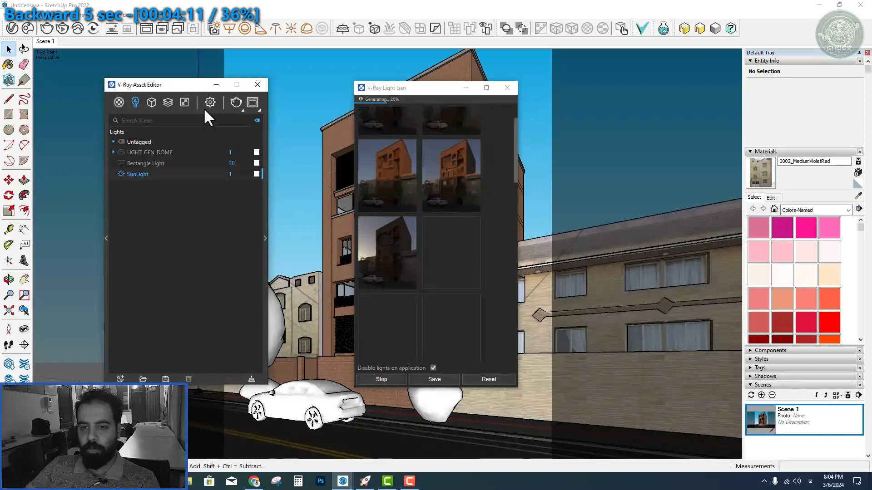Click the render teapot icon in Asset Editor
Screen dimensions: 872x490
tap(236, 102)
